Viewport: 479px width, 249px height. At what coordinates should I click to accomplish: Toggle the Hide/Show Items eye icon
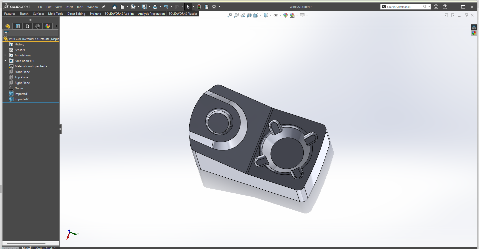pyautogui.click(x=275, y=15)
